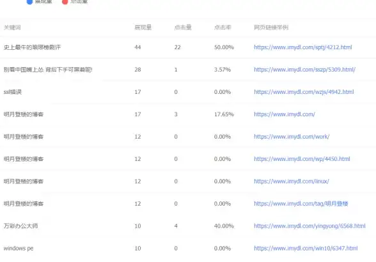Image resolution: width=376 pixels, height=262 pixels.
Task: Select keyword 万彩办公大师
Action: (20, 226)
